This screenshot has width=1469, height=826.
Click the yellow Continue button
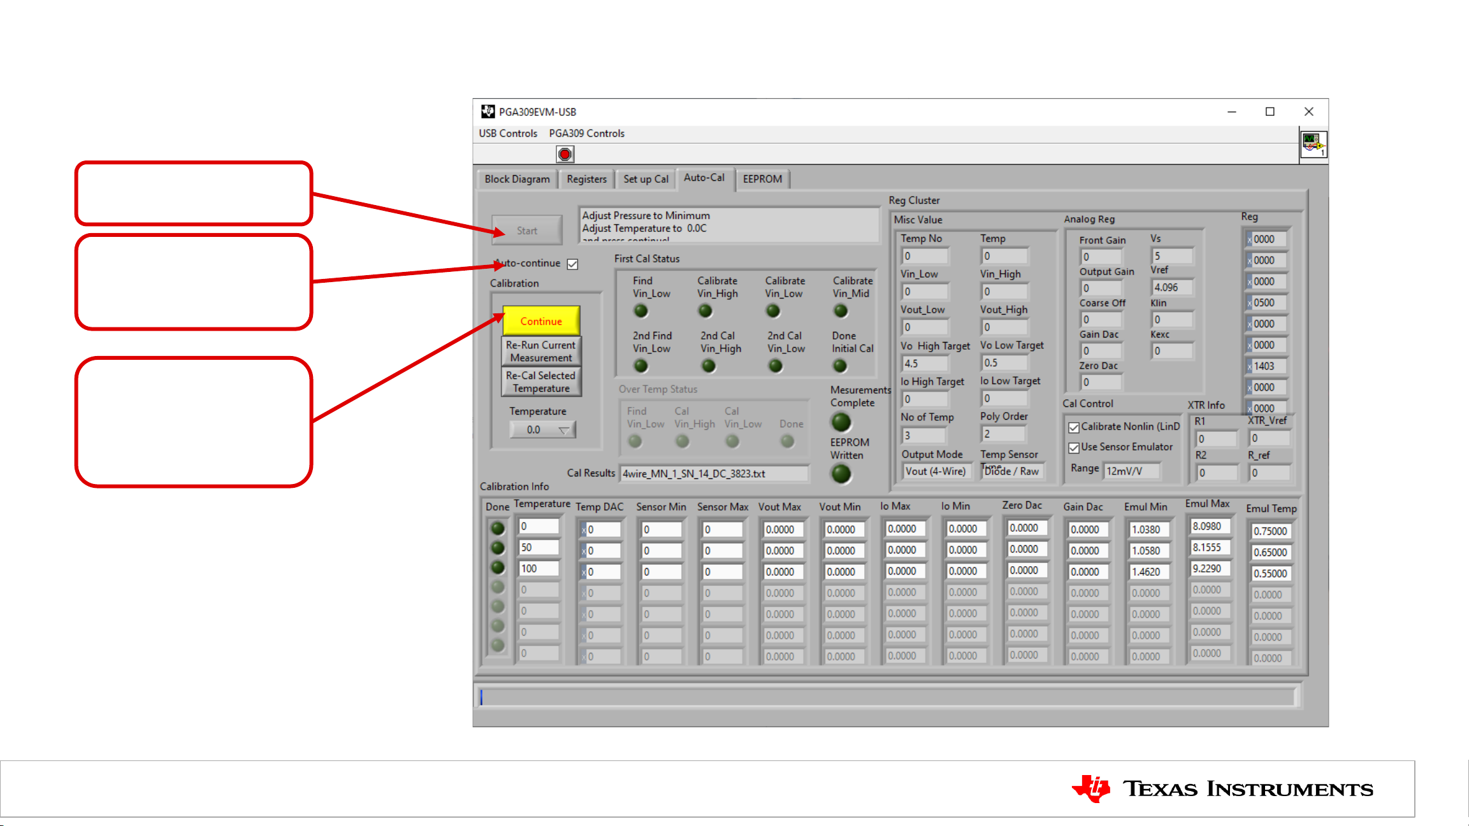coord(541,321)
